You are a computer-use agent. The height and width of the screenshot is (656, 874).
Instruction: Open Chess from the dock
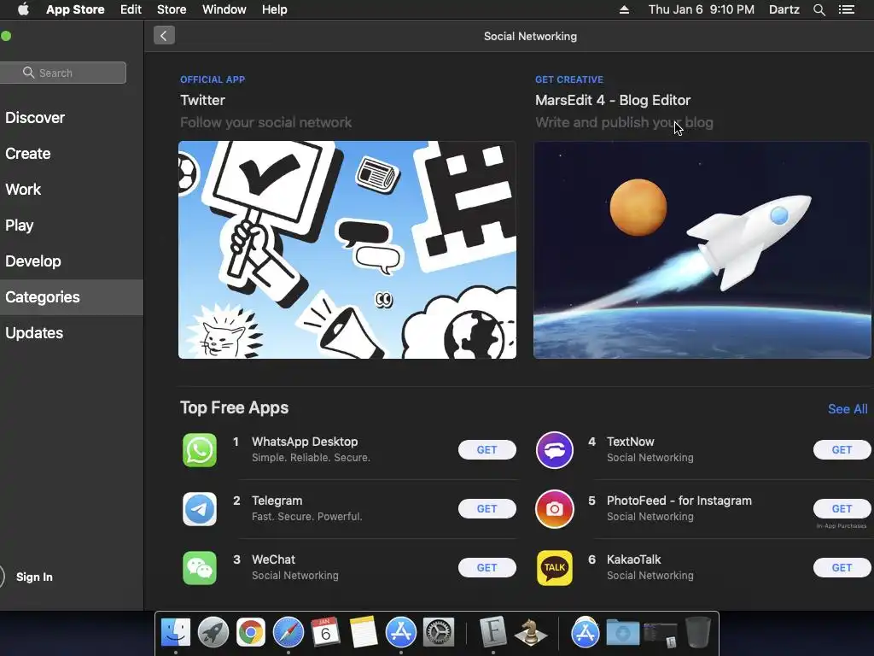click(x=530, y=633)
